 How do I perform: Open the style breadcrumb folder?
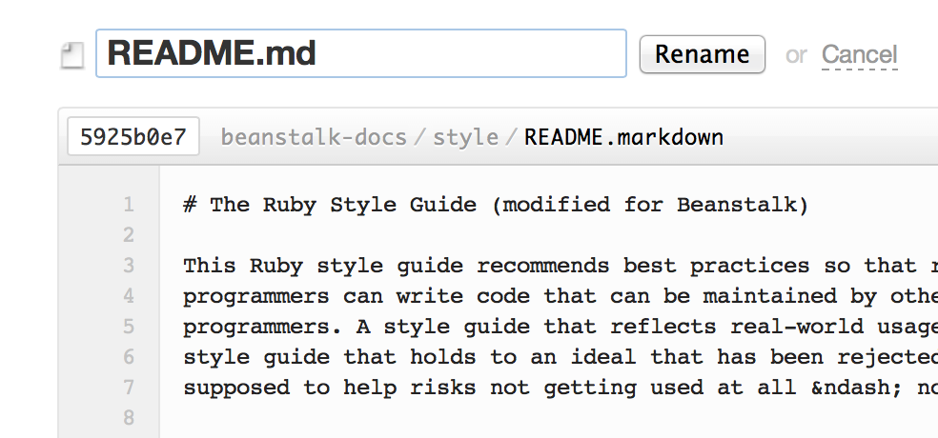(465, 137)
